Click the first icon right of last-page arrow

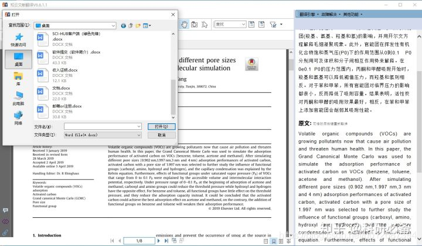174,240
